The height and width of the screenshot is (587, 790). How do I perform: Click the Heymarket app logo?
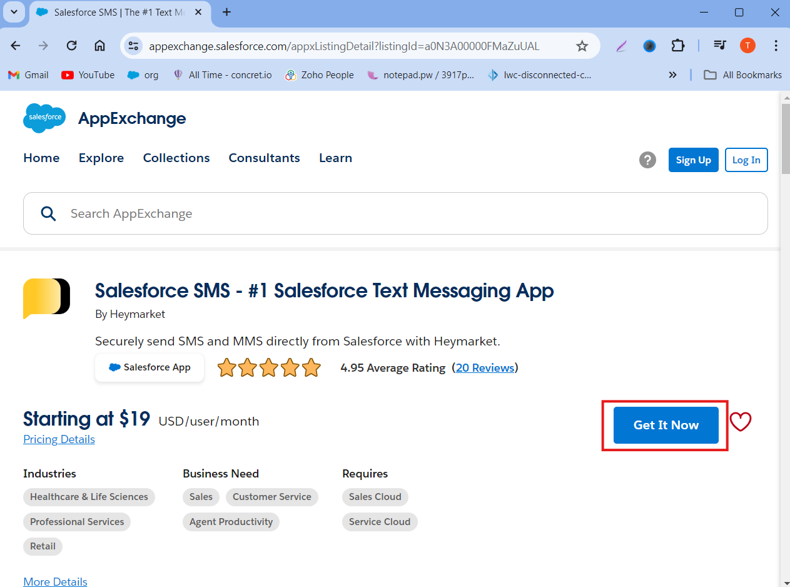(46, 298)
